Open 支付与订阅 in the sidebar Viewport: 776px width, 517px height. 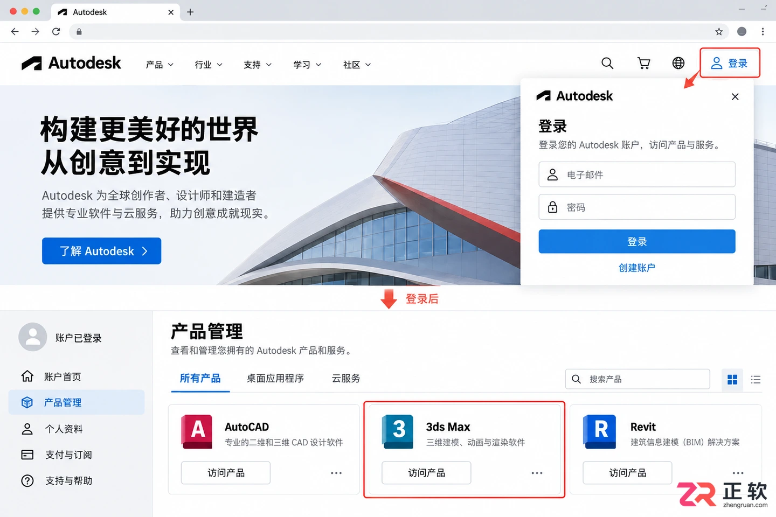coord(77,455)
